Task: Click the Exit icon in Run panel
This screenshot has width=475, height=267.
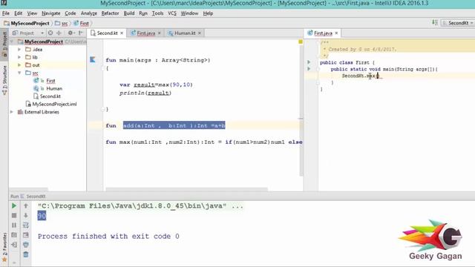Action: (x=14, y=245)
